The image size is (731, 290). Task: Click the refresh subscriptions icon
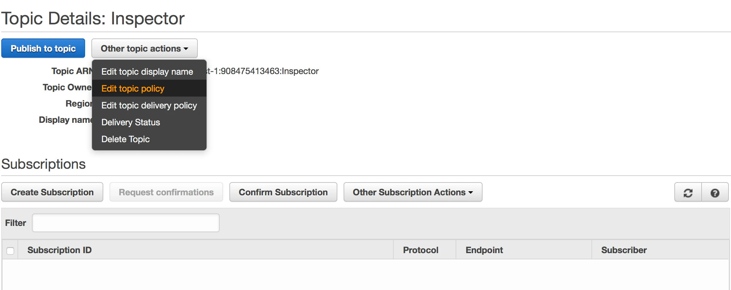point(688,192)
